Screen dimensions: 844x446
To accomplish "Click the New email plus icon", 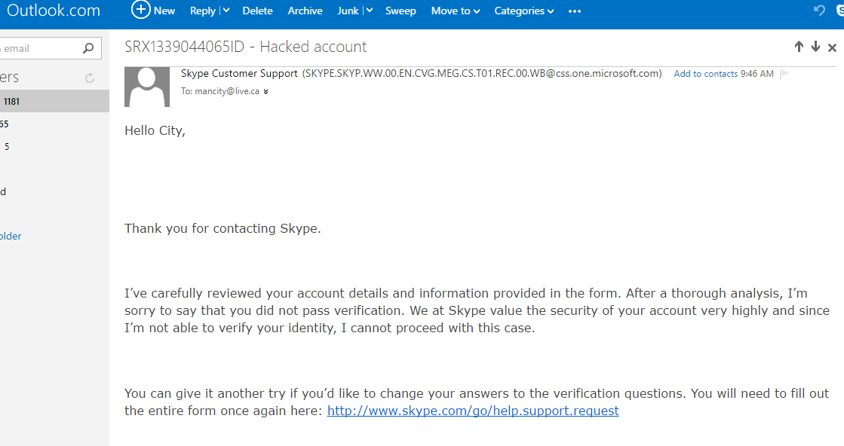I will point(141,10).
